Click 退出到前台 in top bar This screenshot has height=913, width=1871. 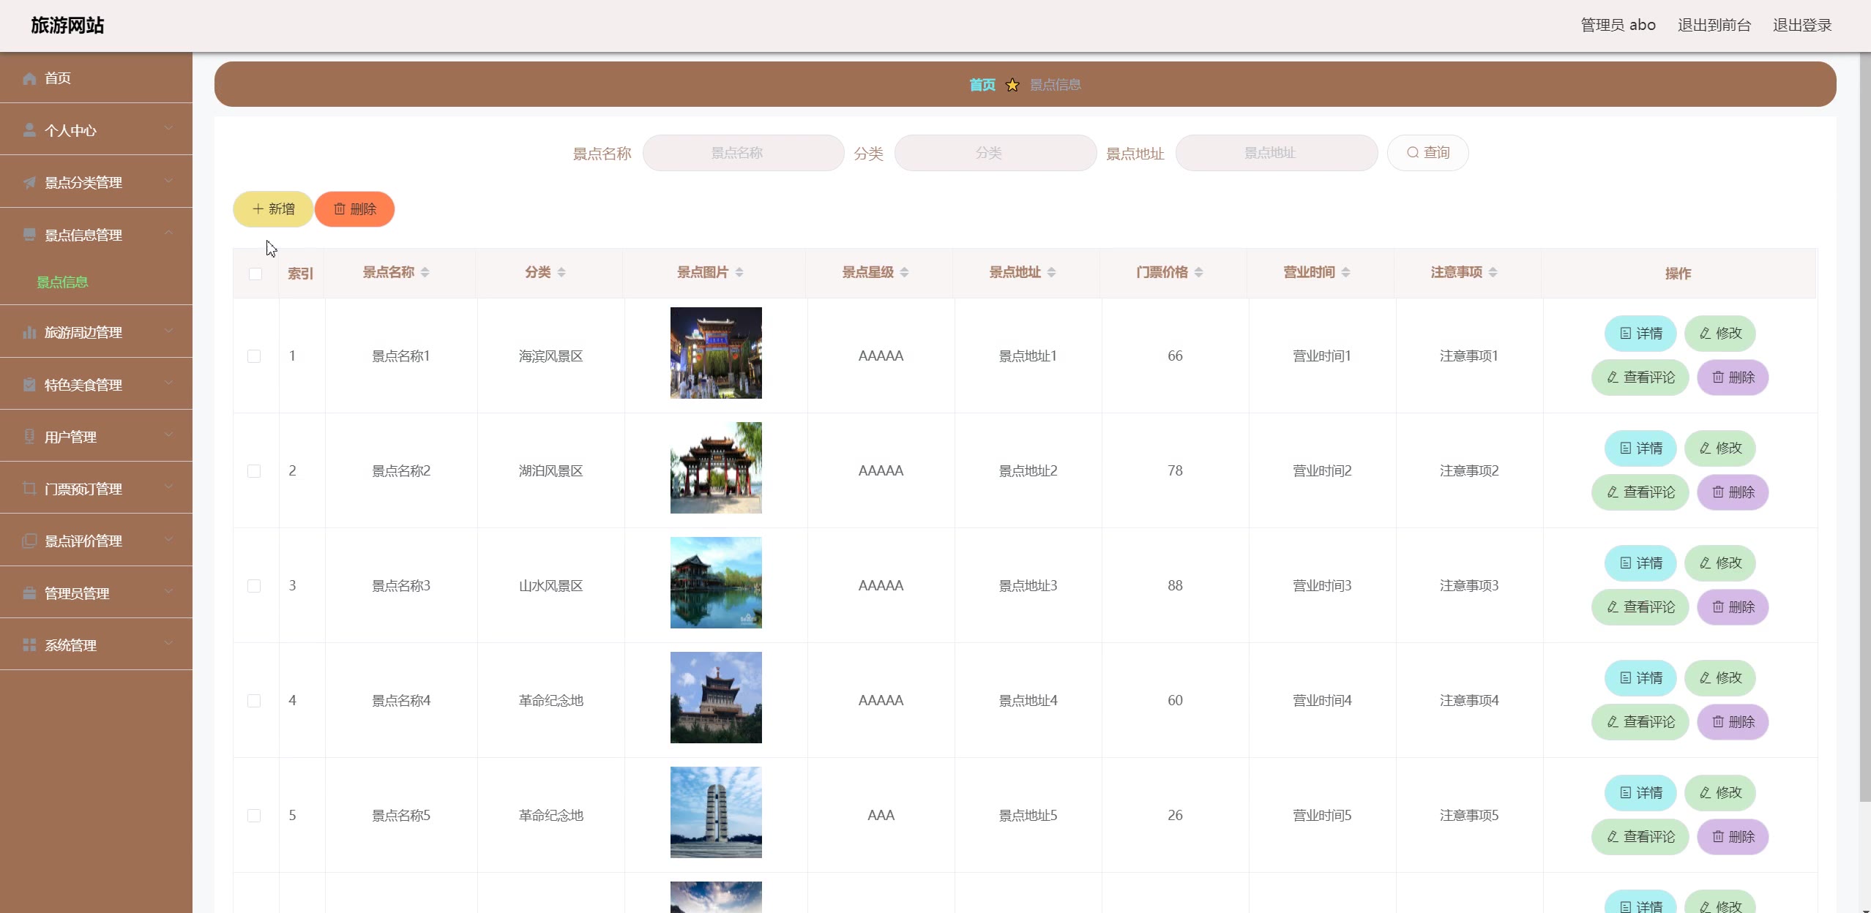tap(1714, 26)
